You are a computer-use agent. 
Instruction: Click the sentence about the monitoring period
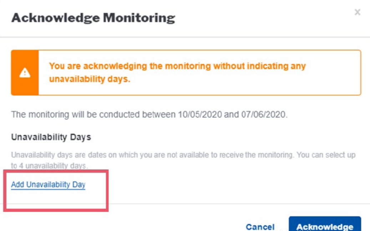[x=150, y=115]
